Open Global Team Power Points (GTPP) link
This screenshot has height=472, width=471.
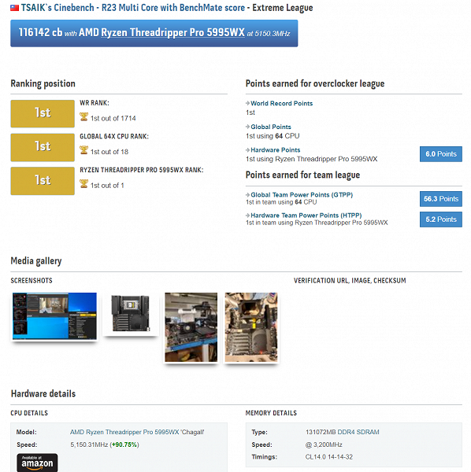[x=302, y=195]
